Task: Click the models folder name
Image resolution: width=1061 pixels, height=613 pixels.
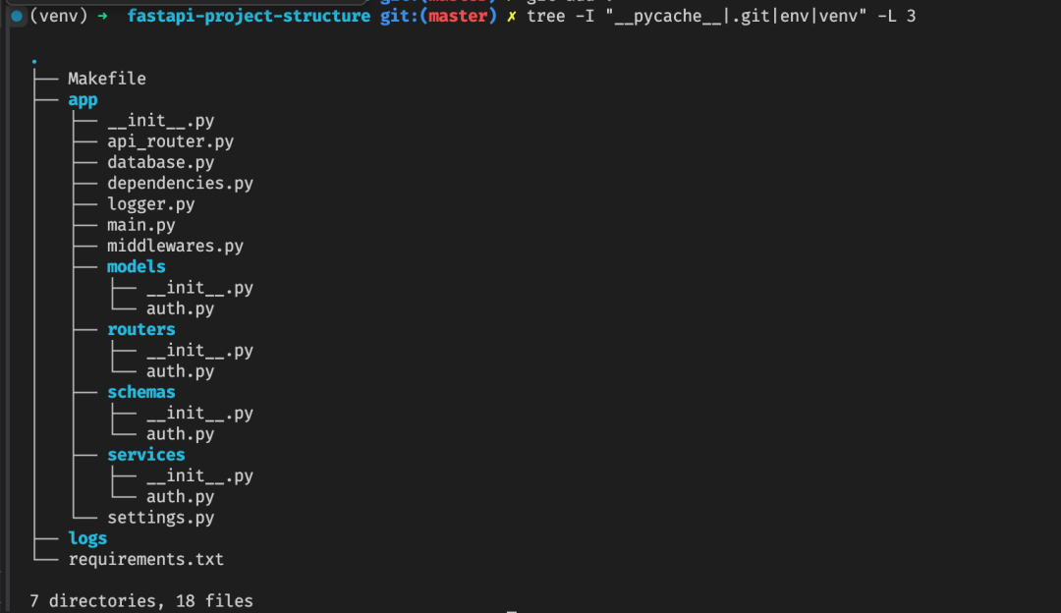Action: (x=136, y=266)
